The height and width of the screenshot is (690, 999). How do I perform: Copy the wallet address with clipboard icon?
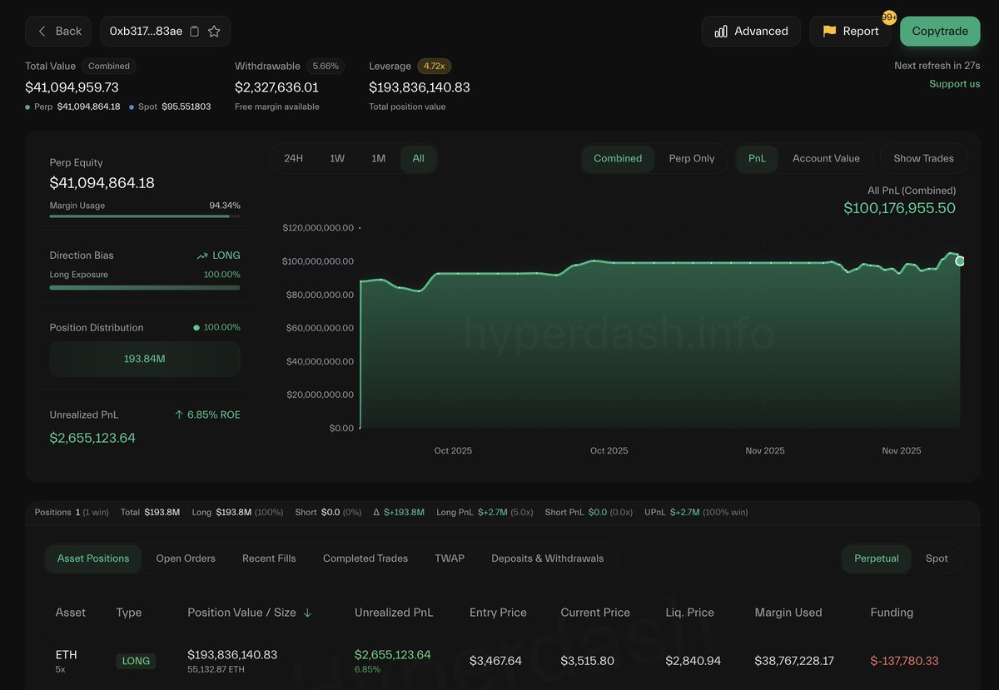click(x=195, y=32)
